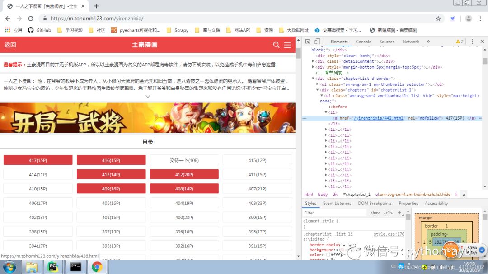This screenshot has height=274, width=488.
Task: Expand the background property triangle
Action: point(337,250)
